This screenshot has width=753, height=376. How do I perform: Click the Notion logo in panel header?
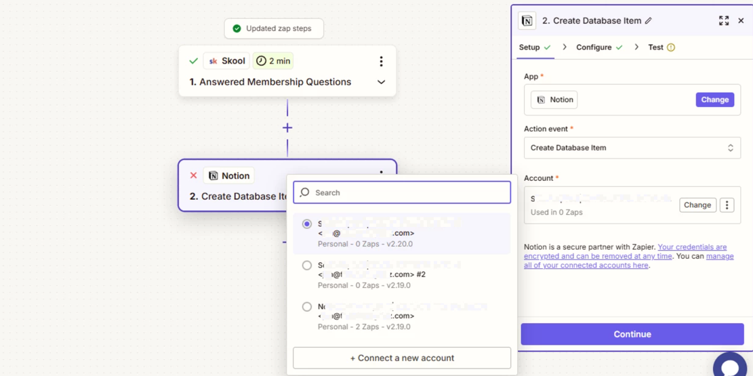[527, 21]
